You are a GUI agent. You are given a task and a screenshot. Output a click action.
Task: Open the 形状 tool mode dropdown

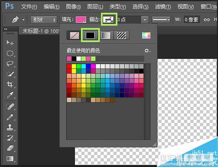click(x=44, y=20)
